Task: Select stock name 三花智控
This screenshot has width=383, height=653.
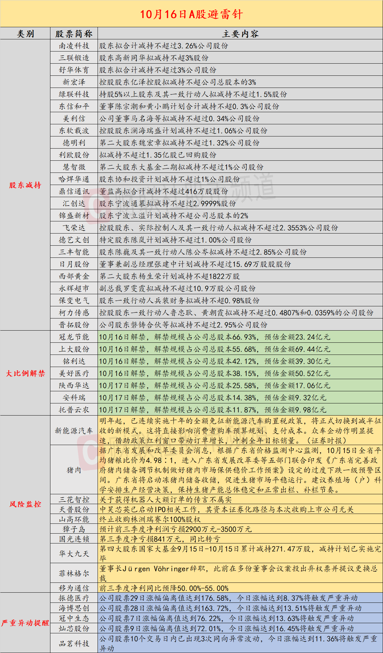Action: (74, 500)
